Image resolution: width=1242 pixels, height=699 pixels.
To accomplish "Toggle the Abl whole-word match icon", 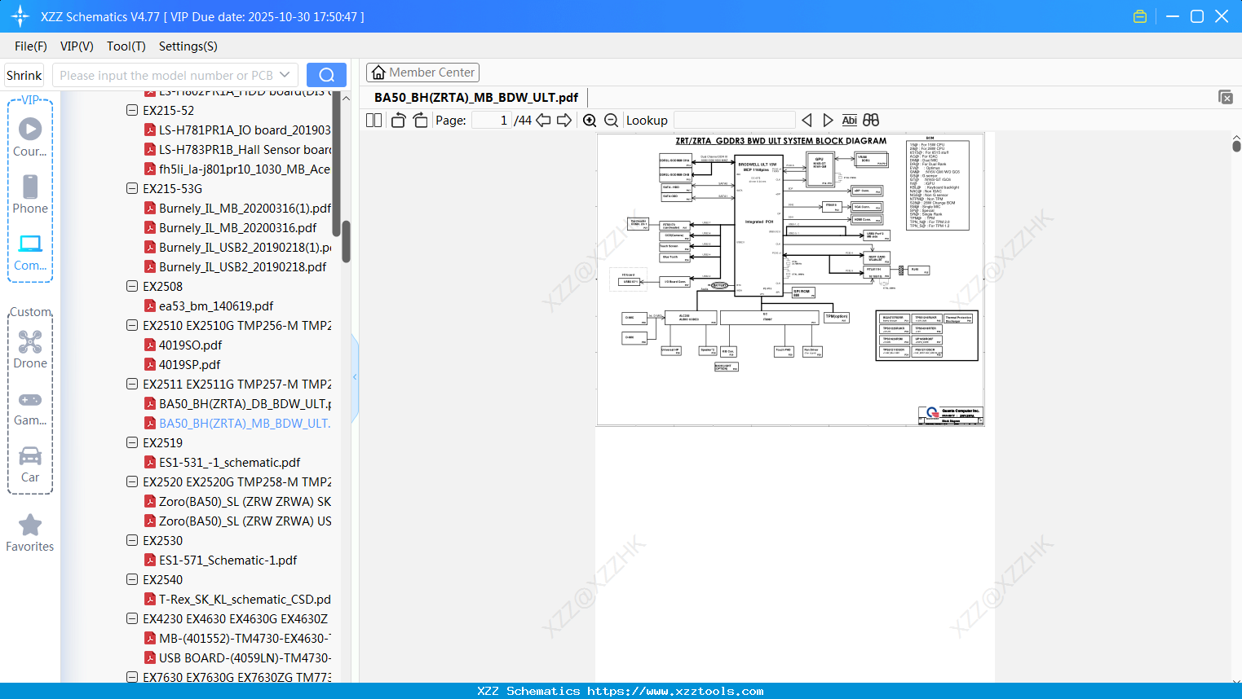I will point(849,121).
